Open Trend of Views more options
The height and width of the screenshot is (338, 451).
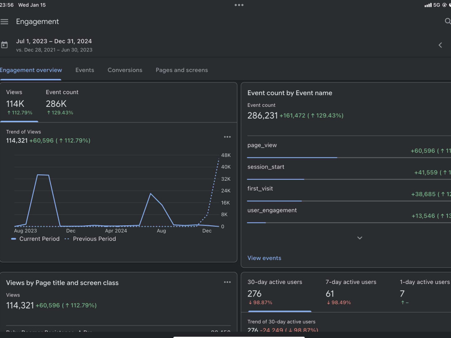click(x=227, y=137)
